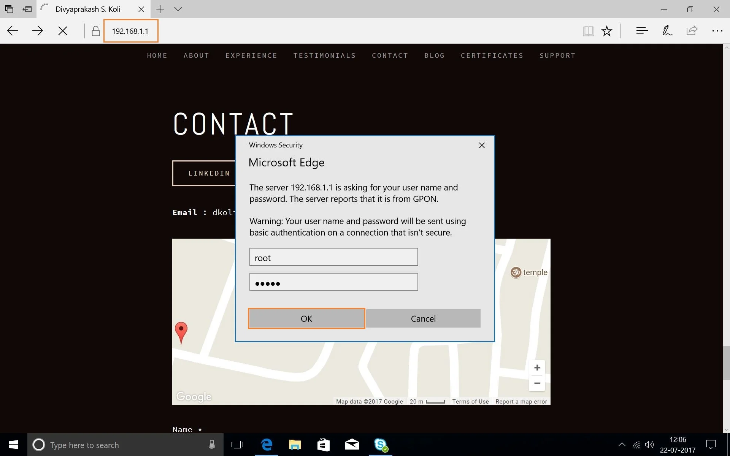730x456 pixels.
Task: Open Task View on taskbar
Action: (x=237, y=445)
